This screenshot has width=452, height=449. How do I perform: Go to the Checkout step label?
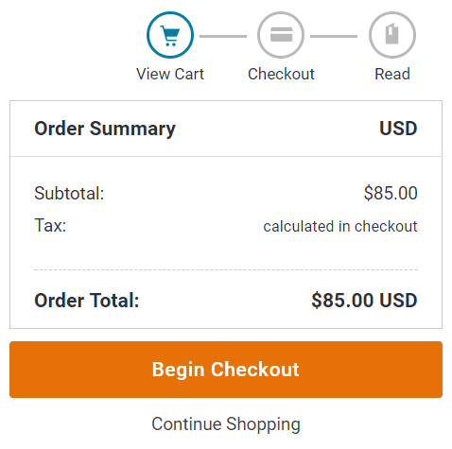(281, 75)
